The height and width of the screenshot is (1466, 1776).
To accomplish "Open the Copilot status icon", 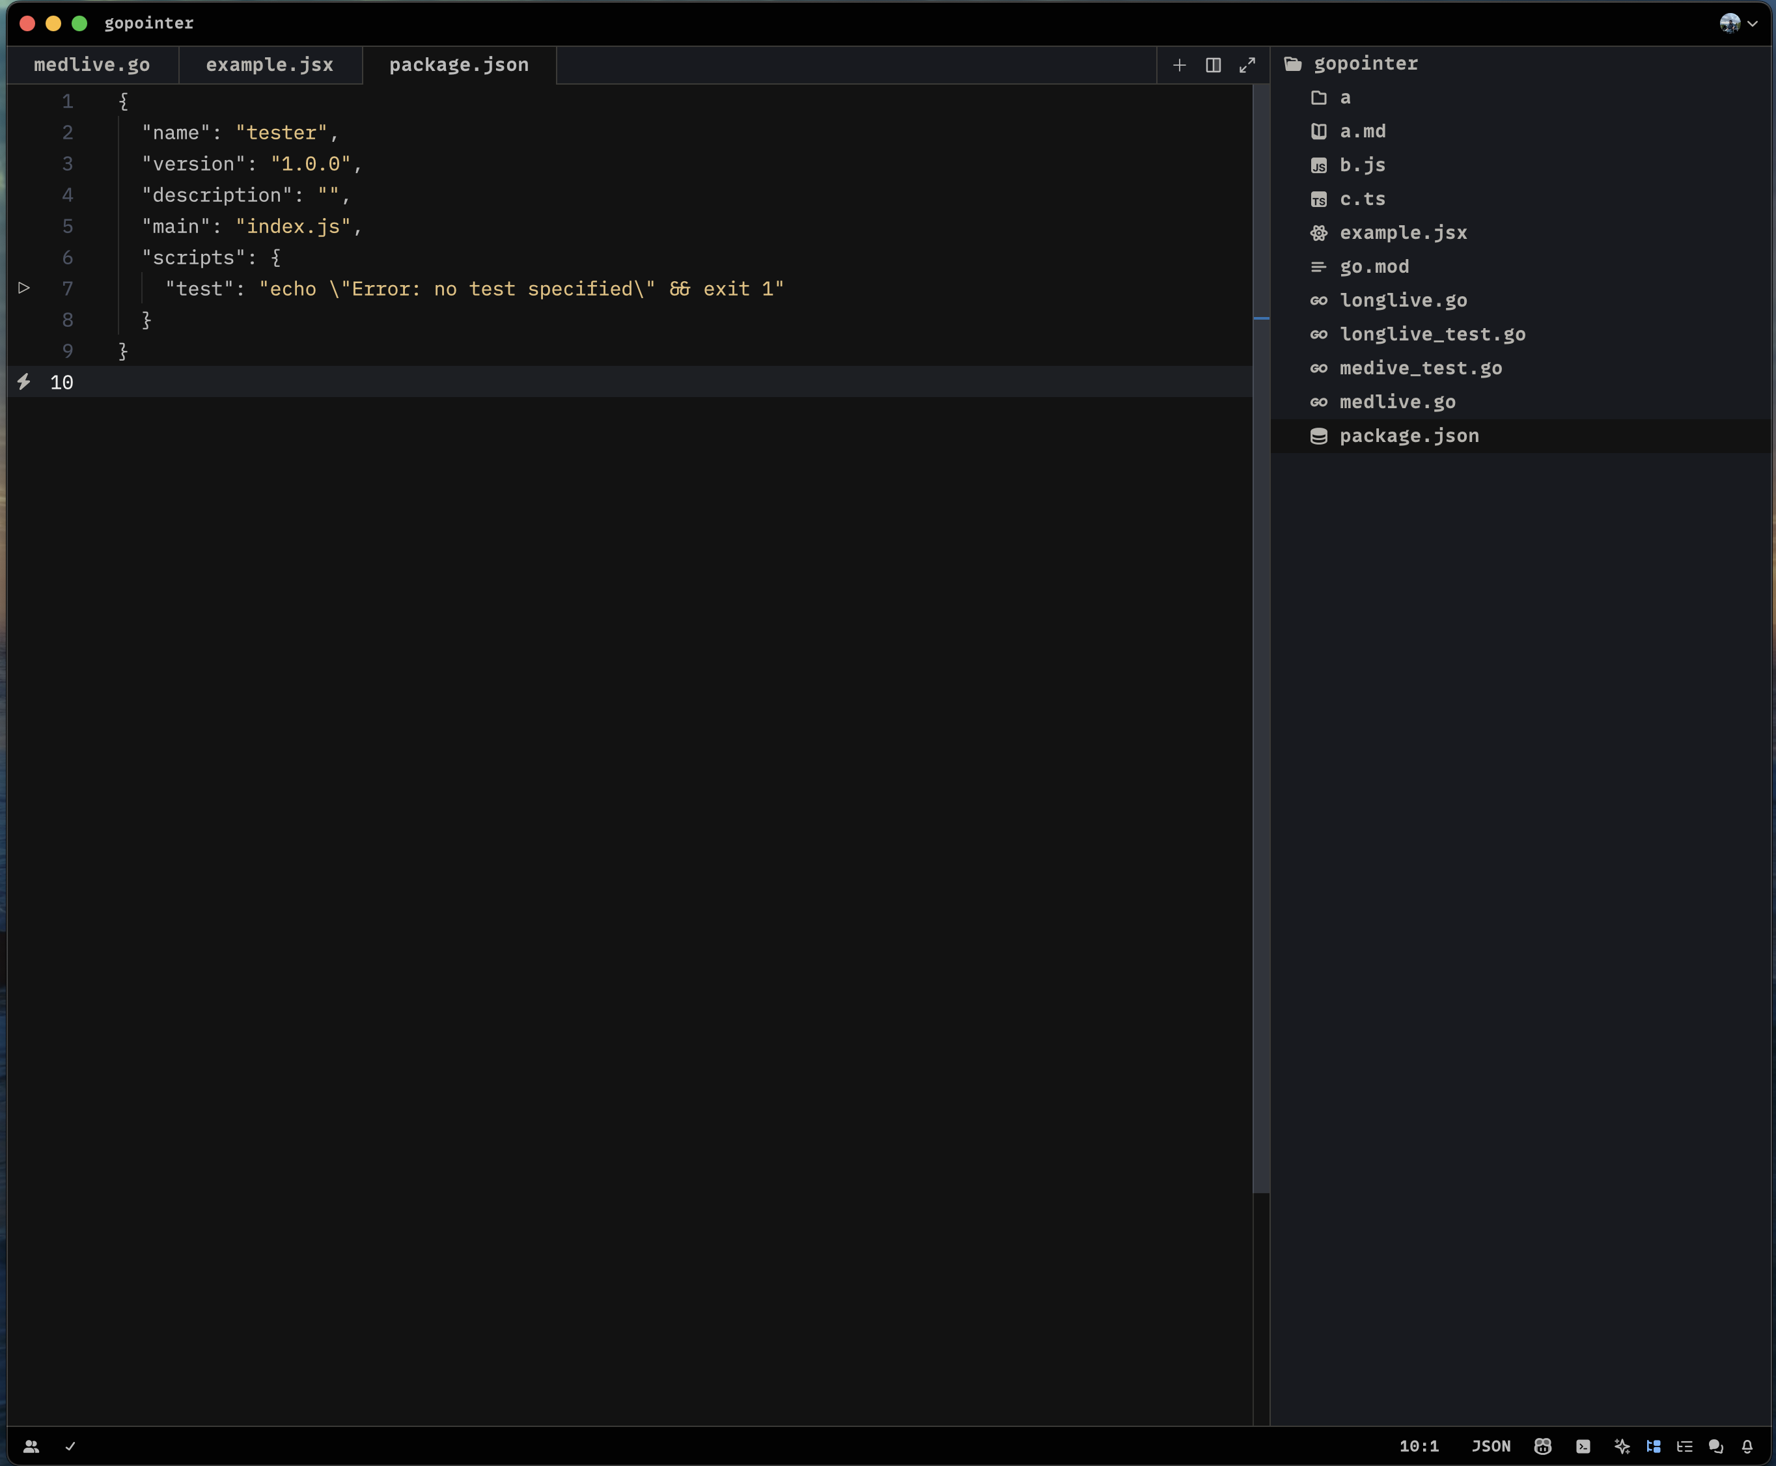I will 1542,1446.
